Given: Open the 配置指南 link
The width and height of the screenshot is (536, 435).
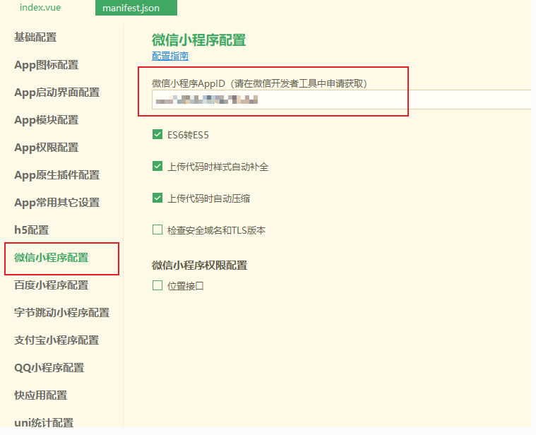Looking at the screenshot, I should click(x=170, y=56).
